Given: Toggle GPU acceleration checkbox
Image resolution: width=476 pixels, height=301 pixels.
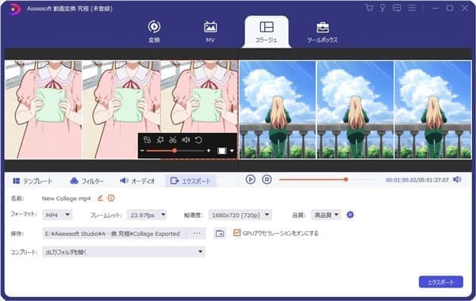Looking at the screenshot, I should (x=236, y=233).
